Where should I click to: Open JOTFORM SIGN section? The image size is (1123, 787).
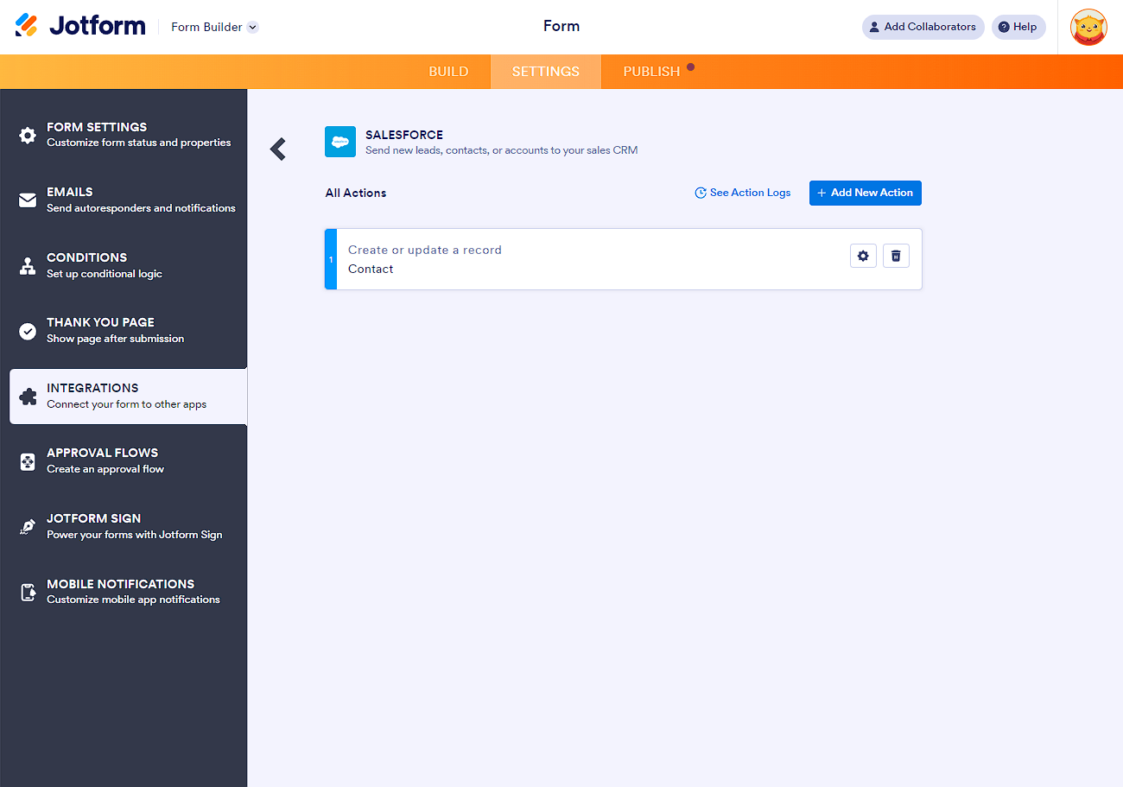coord(124,527)
